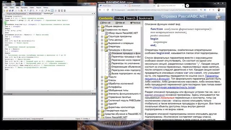Close the PDF browser tab

pyautogui.click(x=154, y=6)
